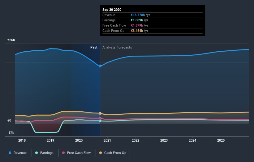Viewport: 254px width, 162px height.
Task: Click the 2022 x-axis label
Action: point(136,140)
